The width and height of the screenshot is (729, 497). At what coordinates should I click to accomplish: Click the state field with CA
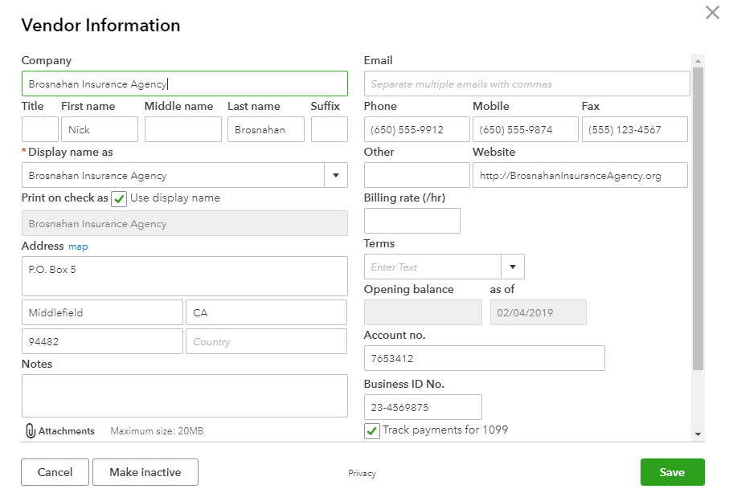coord(266,312)
